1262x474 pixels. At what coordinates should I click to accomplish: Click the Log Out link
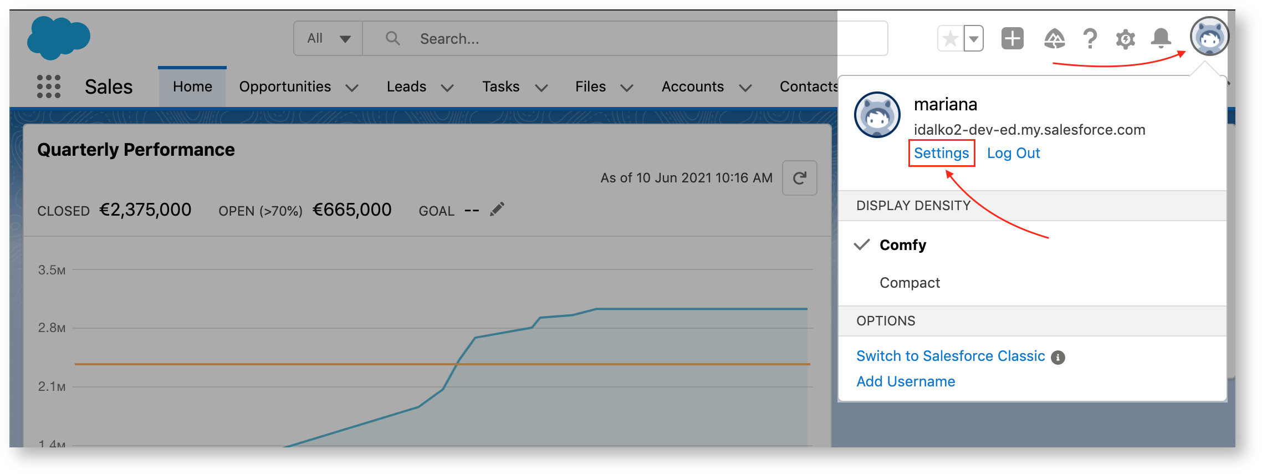click(x=1013, y=153)
